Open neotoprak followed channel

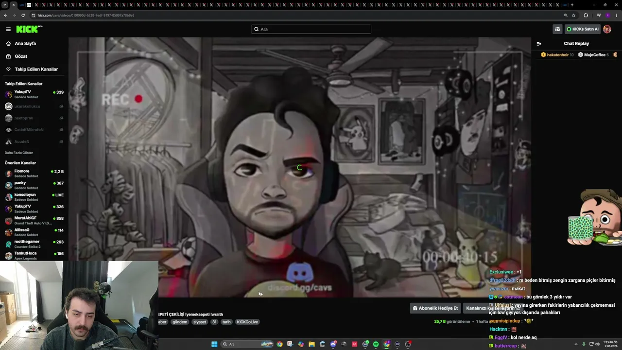(34, 118)
